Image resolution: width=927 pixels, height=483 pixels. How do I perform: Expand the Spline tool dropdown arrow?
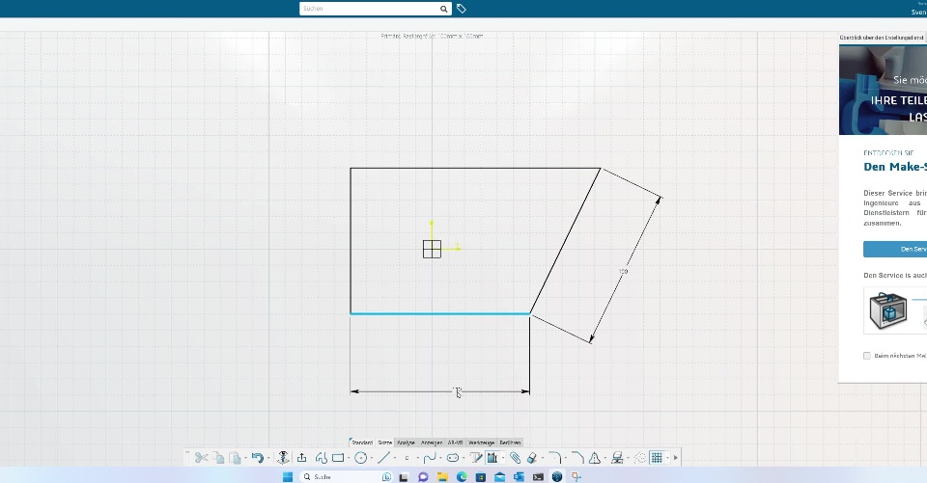[440, 458]
